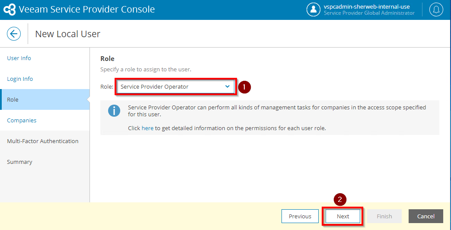Image resolution: width=451 pixels, height=230 pixels.
Task: Go back using the arrow icon
Action: [x=14, y=34]
